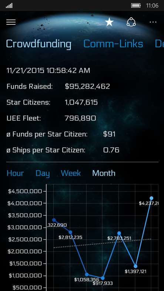Tap the signal strength indicator

click(9, 6)
